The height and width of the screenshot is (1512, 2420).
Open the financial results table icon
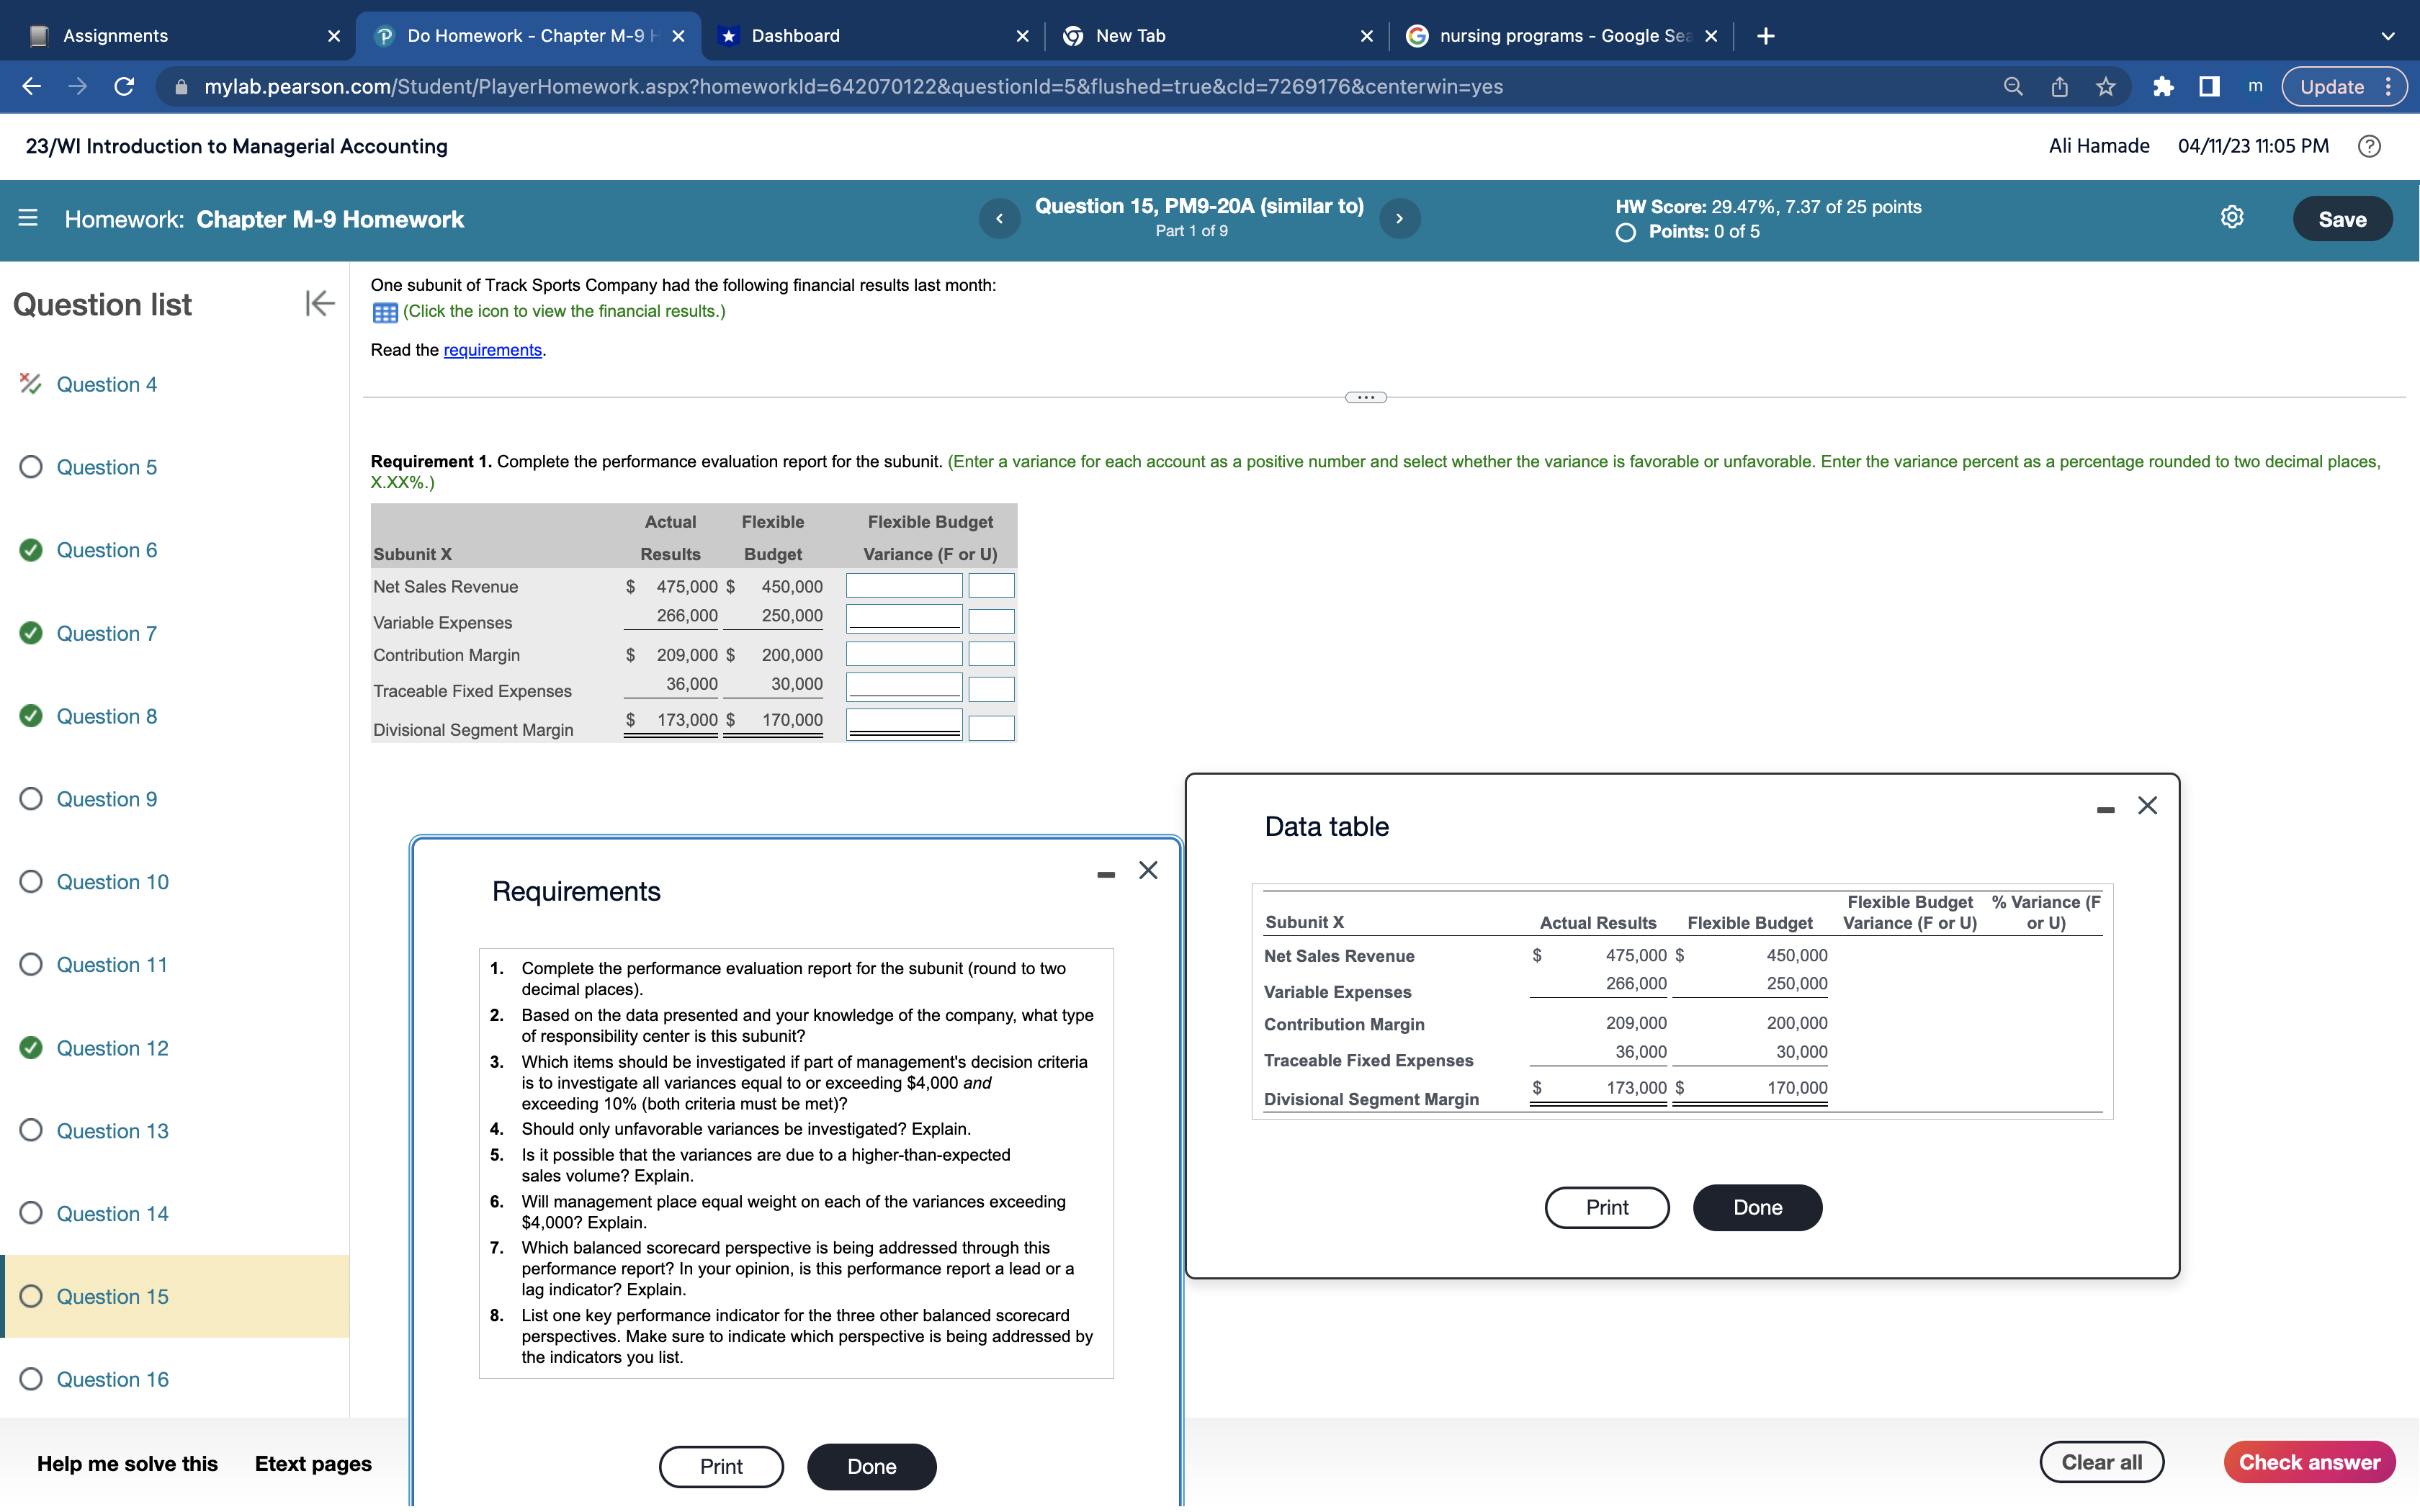[x=385, y=313]
